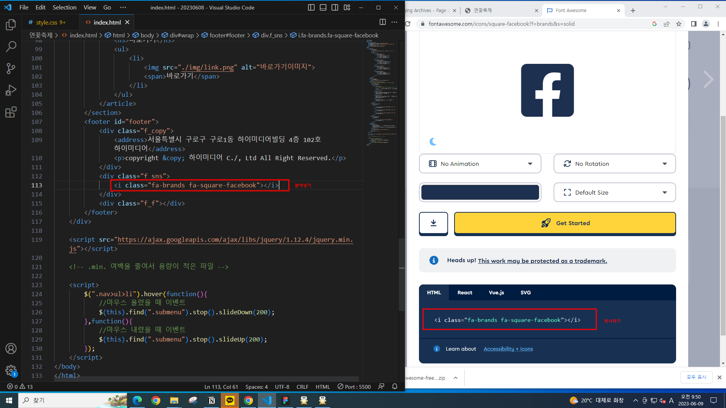Open the Default Size dropdown

click(x=614, y=192)
